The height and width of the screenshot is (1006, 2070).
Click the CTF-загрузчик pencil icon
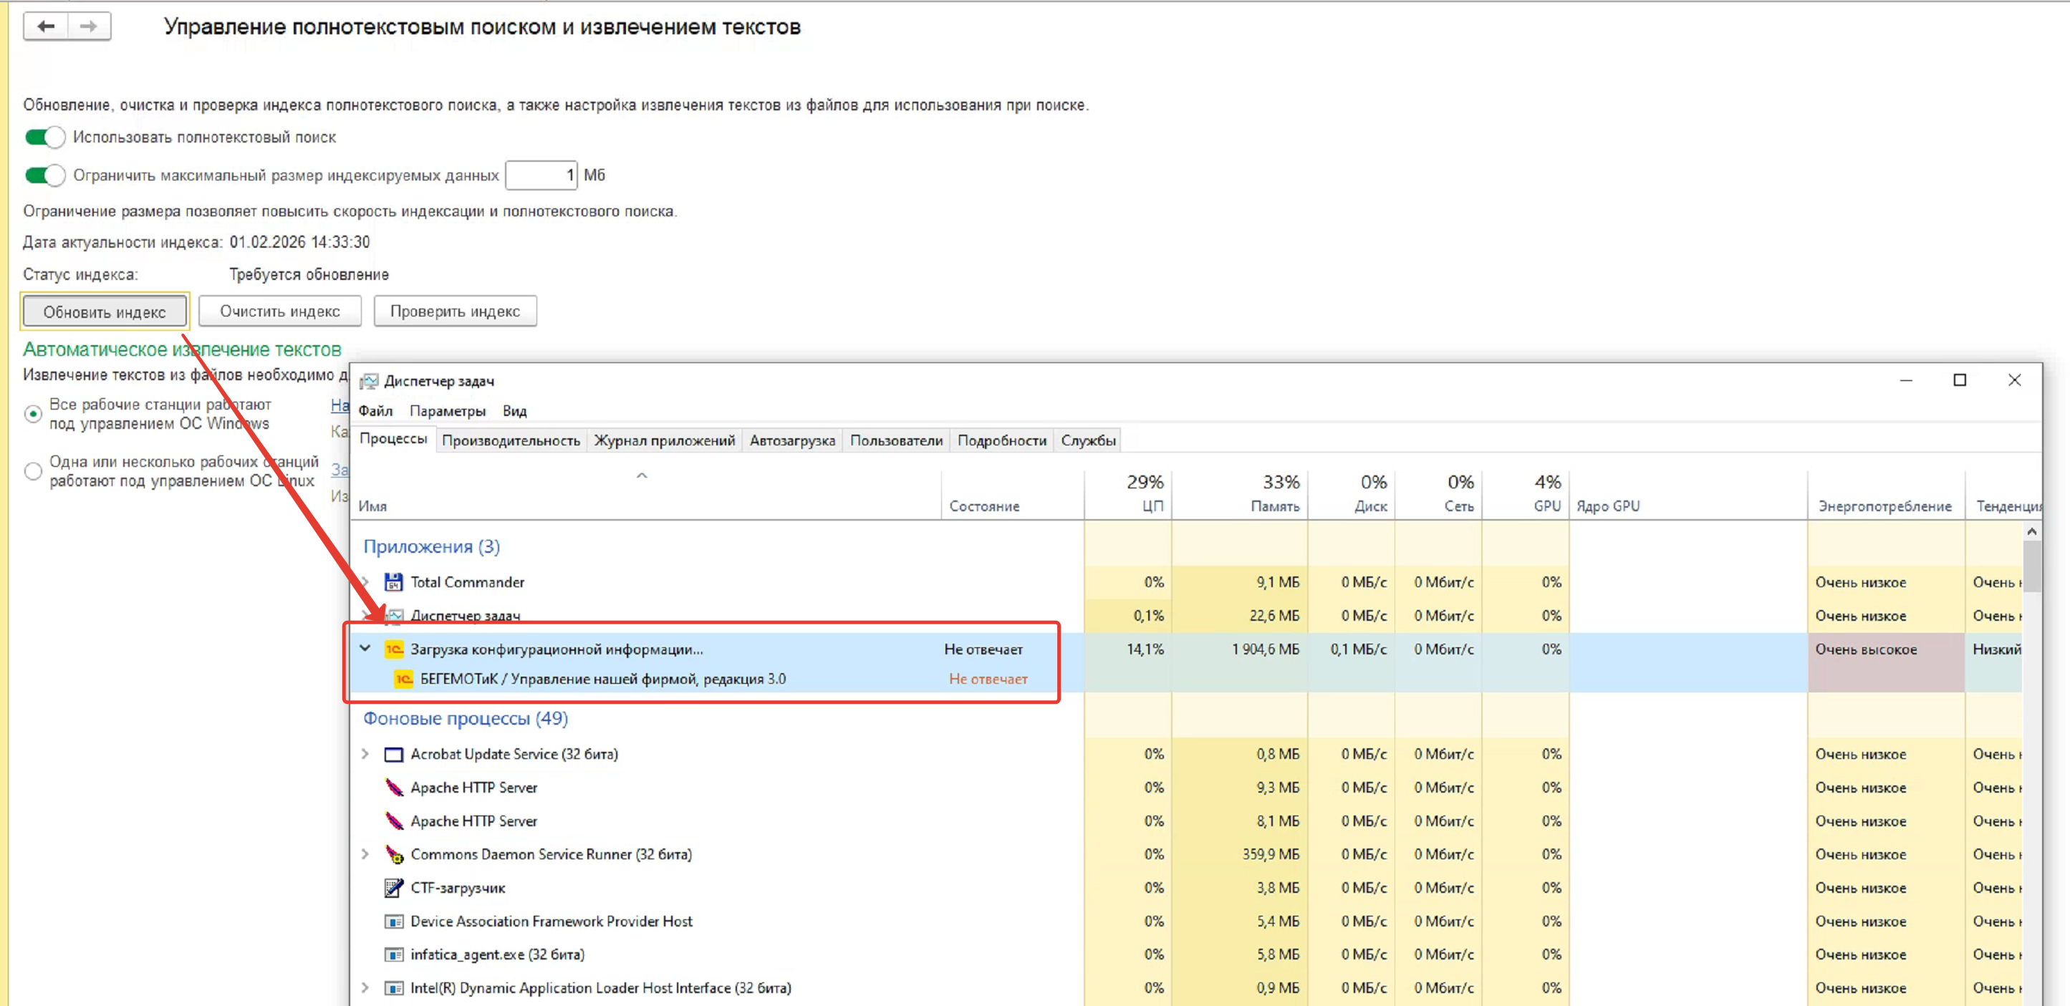pyautogui.click(x=394, y=888)
